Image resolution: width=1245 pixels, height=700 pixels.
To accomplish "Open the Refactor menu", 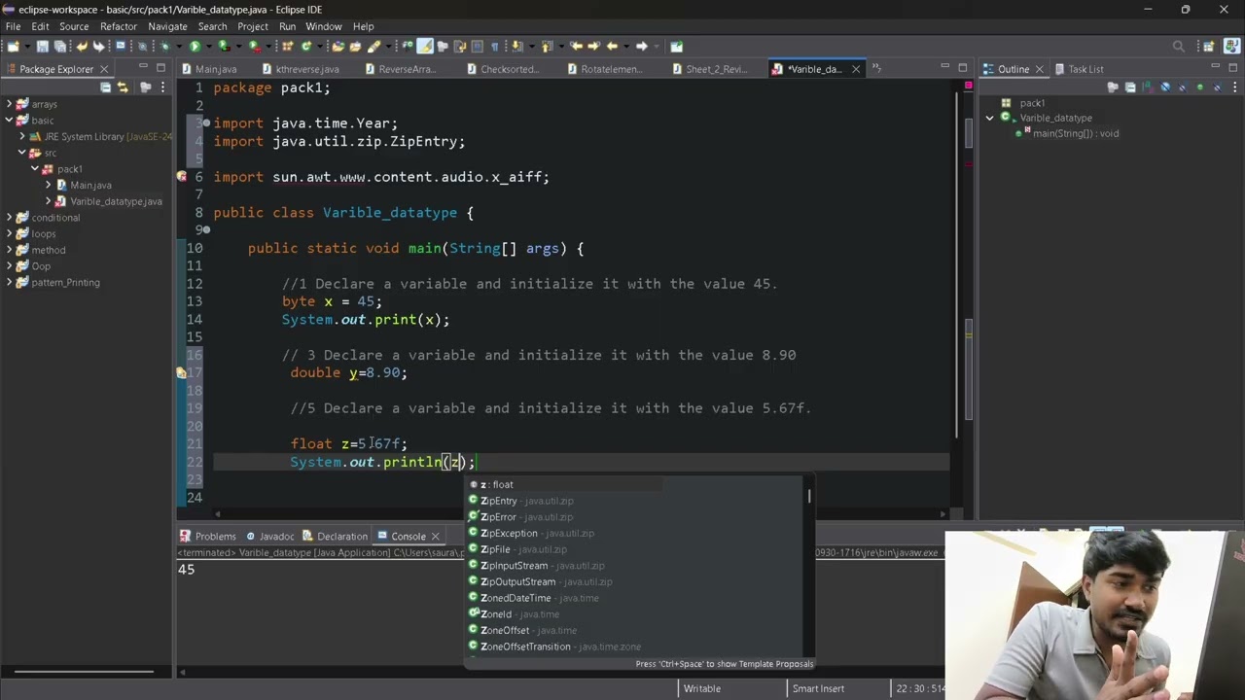I will 119,26.
